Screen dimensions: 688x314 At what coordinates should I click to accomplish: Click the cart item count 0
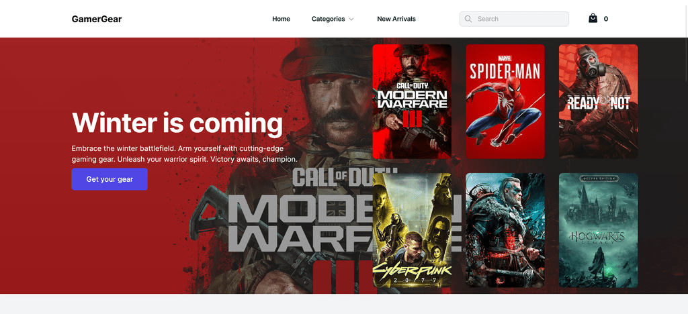(606, 19)
